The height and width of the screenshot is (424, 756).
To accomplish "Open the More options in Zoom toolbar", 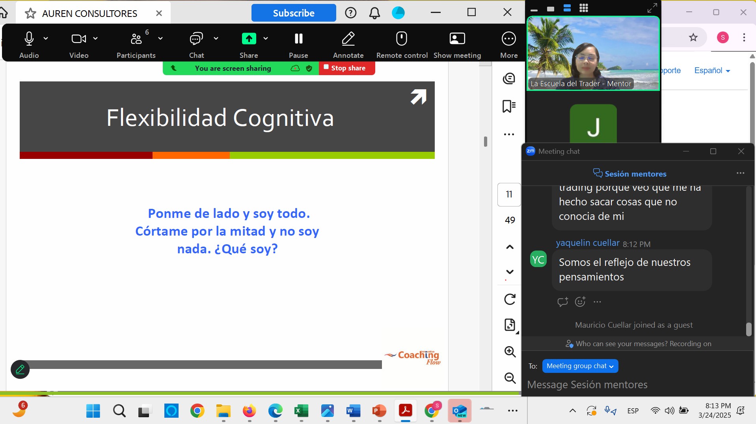I will [x=508, y=39].
